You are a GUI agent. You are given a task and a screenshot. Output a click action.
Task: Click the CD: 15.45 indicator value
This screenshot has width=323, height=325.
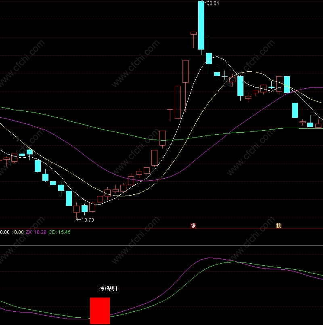pos(60,232)
